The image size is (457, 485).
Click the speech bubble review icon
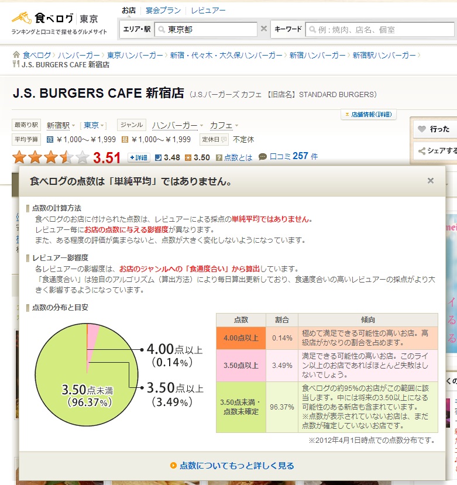click(263, 157)
